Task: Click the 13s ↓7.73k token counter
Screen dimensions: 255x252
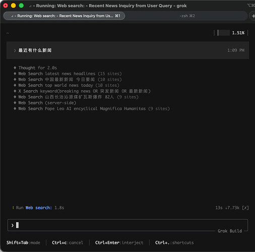Action: [227, 208]
